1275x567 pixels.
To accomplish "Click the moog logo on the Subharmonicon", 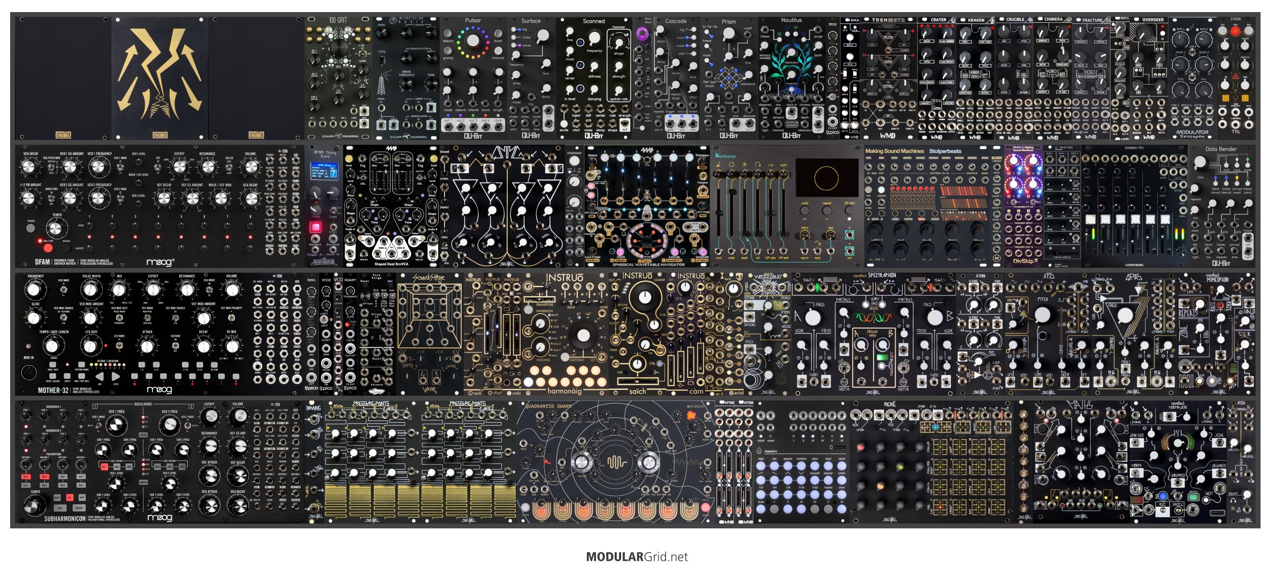I will pos(159,517).
